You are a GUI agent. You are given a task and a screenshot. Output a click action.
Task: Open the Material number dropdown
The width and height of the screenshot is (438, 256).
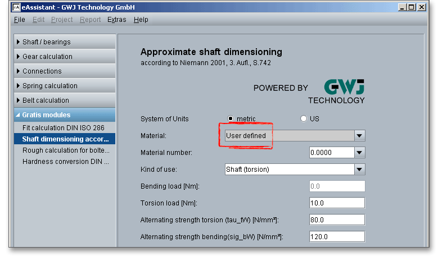[360, 153]
